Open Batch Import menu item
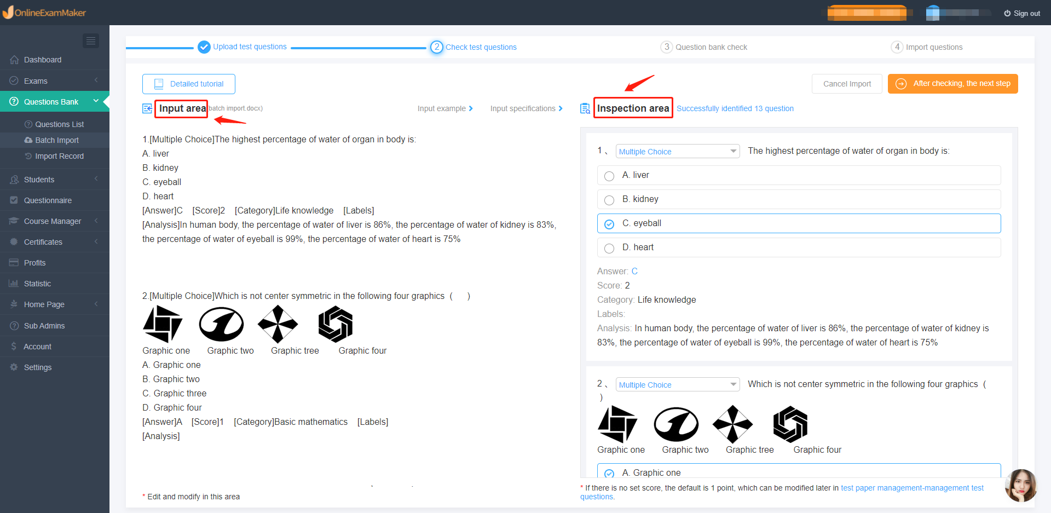Viewport: 1051px width, 513px height. coord(55,140)
